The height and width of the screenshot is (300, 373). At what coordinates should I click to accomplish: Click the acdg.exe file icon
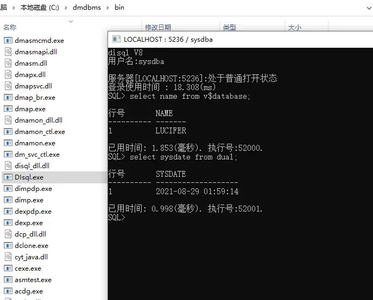[x=8, y=291]
